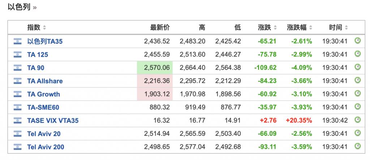Sort by the 涨跌幅 column arrows
Screen dimensions: 370x160
(310, 27)
